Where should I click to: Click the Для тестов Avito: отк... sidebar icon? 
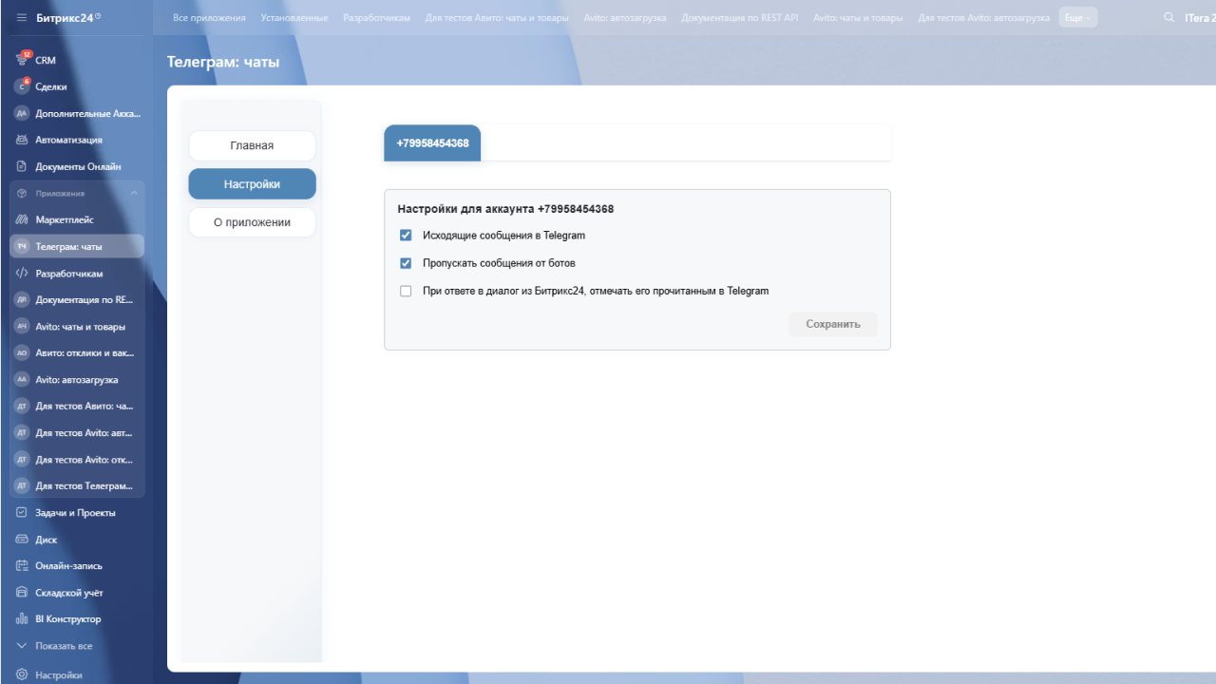click(22, 459)
